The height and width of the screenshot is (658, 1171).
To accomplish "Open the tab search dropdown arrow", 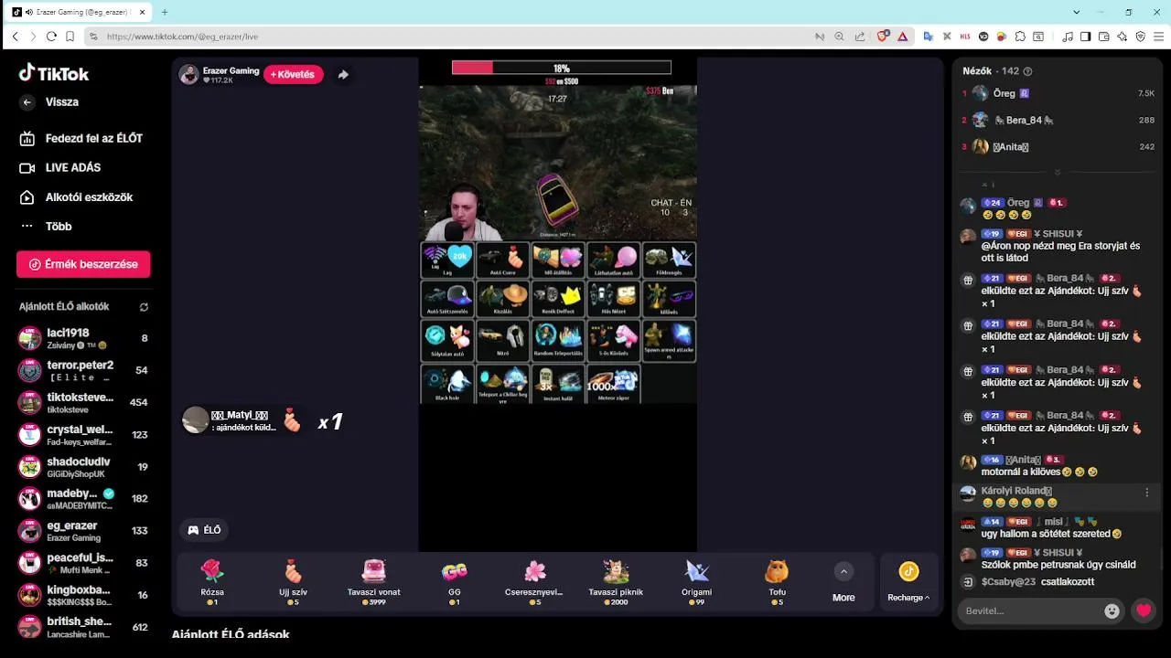I will (1077, 12).
